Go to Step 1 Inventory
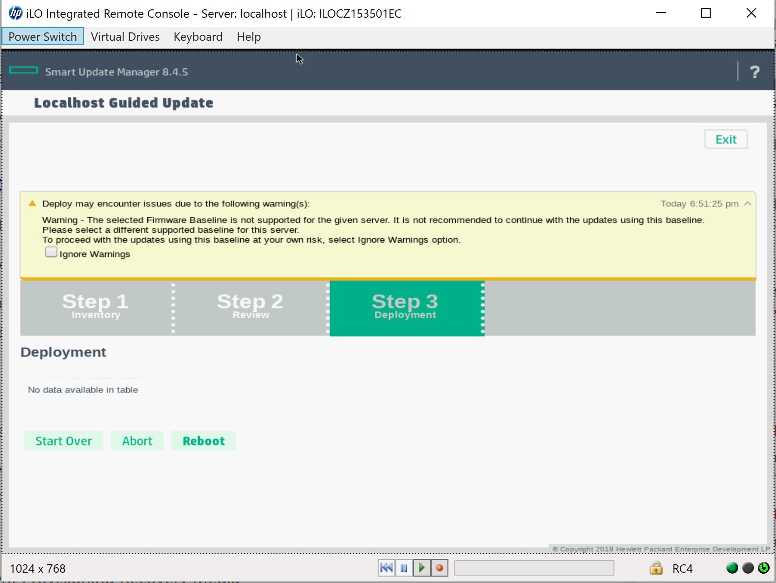The width and height of the screenshot is (776, 583). point(96,308)
